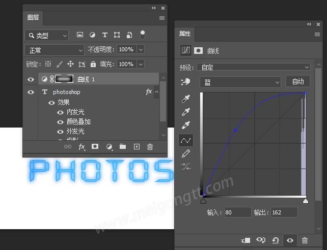Add a layer style via fx button

coord(81,147)
